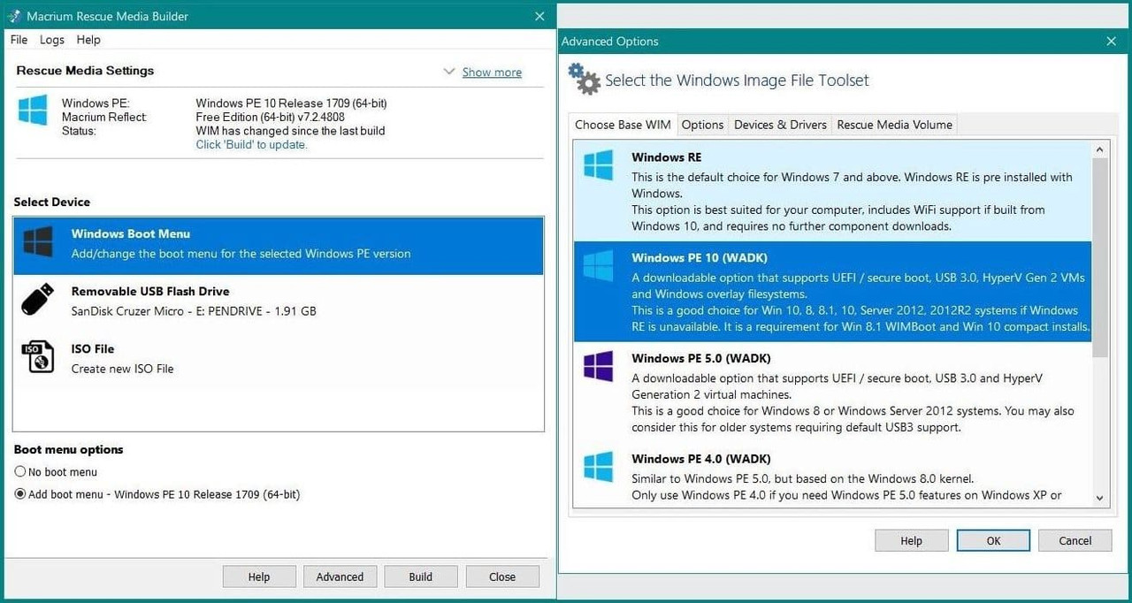Switch to the Choose Base WIM tab
Viewport: 1132px width, 603px height.
(x=623, y=125)
